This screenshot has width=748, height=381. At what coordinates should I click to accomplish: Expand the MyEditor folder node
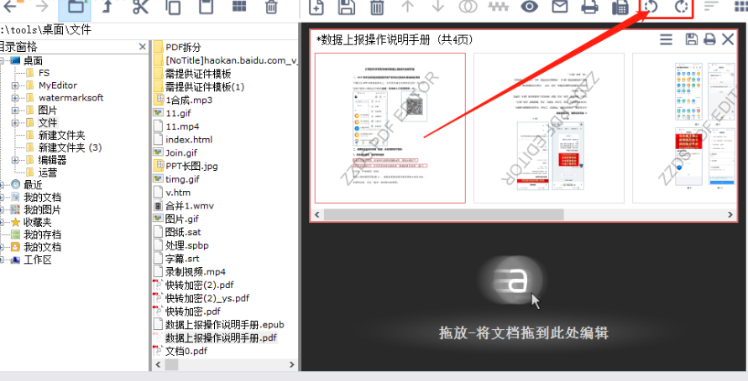point(15,85)
